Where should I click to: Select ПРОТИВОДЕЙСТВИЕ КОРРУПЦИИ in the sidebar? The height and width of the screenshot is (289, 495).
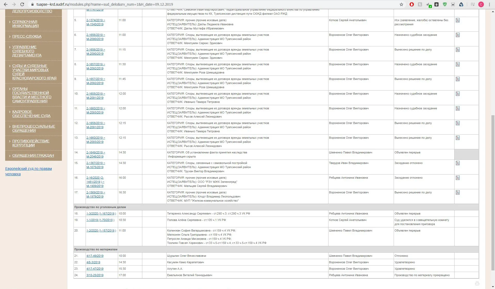[x=31, y=143]
